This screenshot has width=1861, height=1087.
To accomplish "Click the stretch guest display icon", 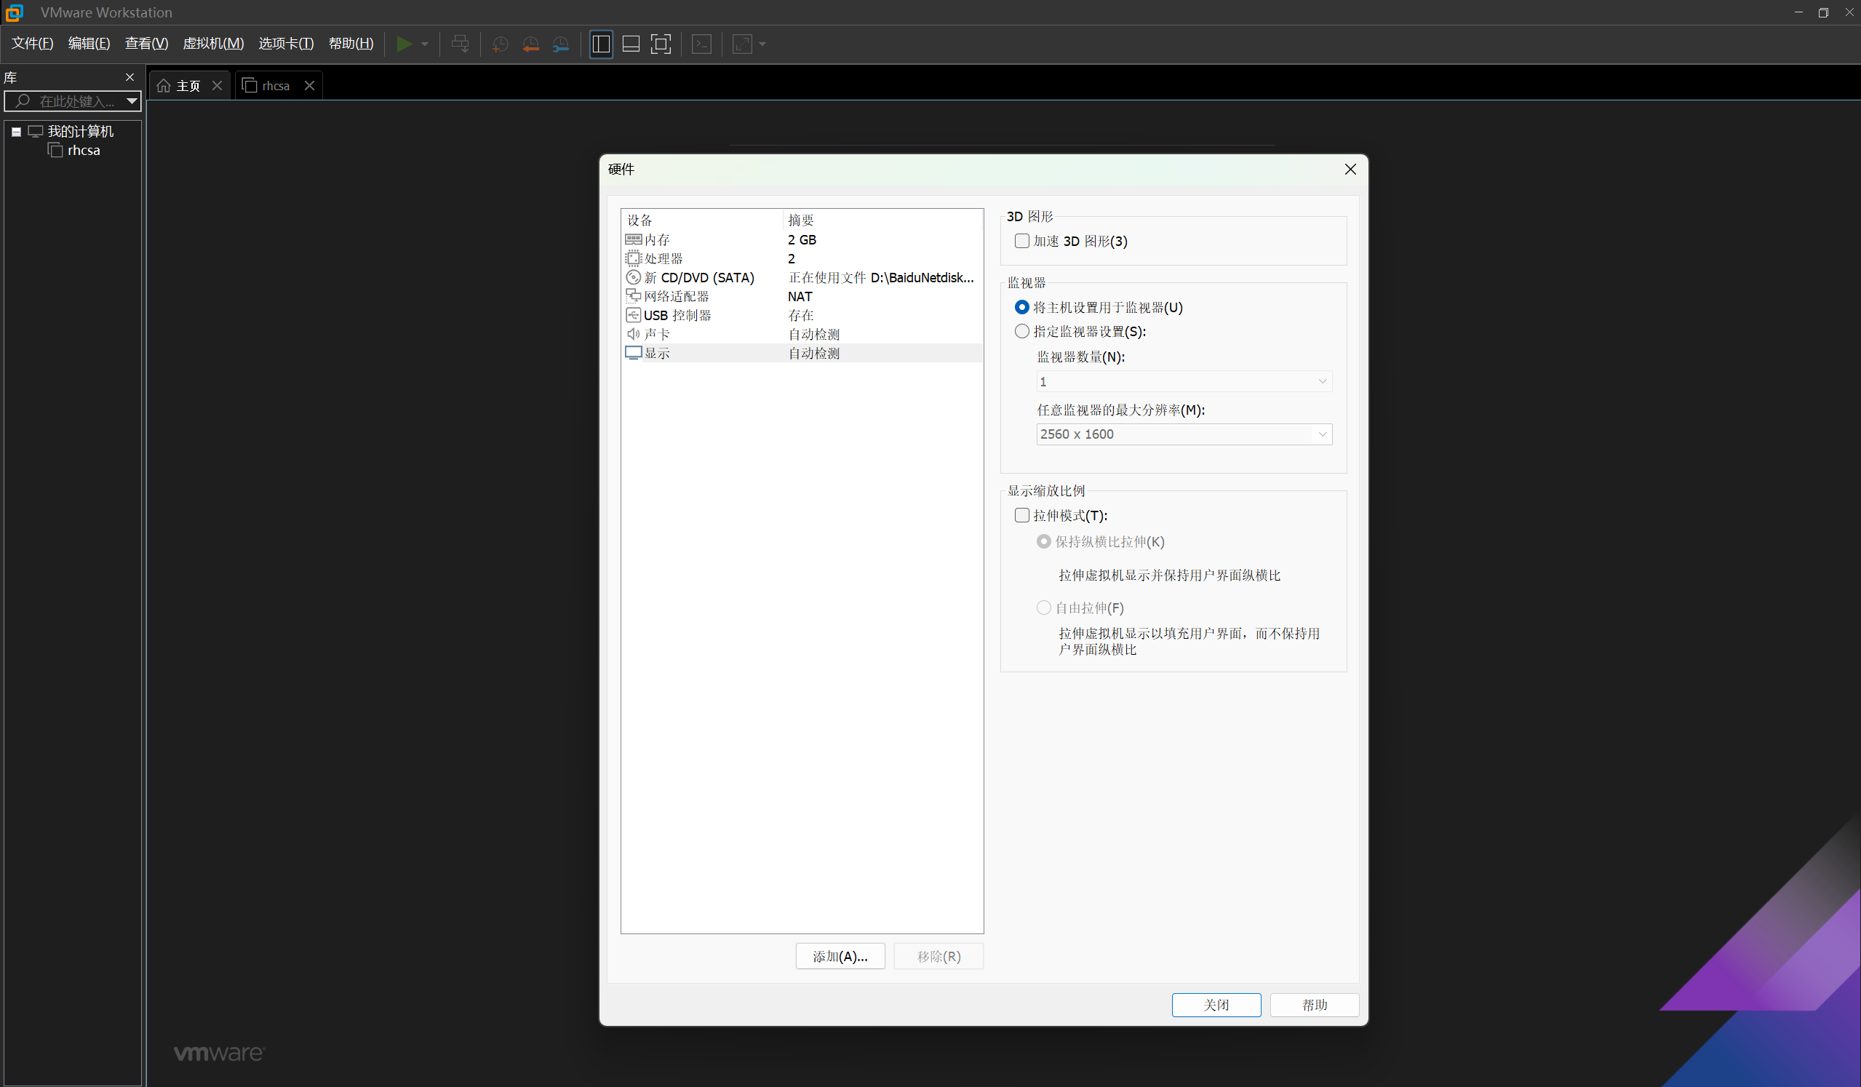I will pyautogui.click(x=742, y=44).
